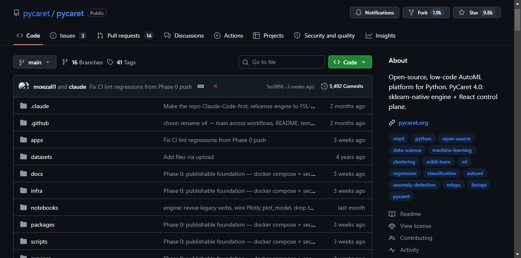521x258 pixels.
Task: Select the mlops topic tag
Action: click(x=453, y=185)
